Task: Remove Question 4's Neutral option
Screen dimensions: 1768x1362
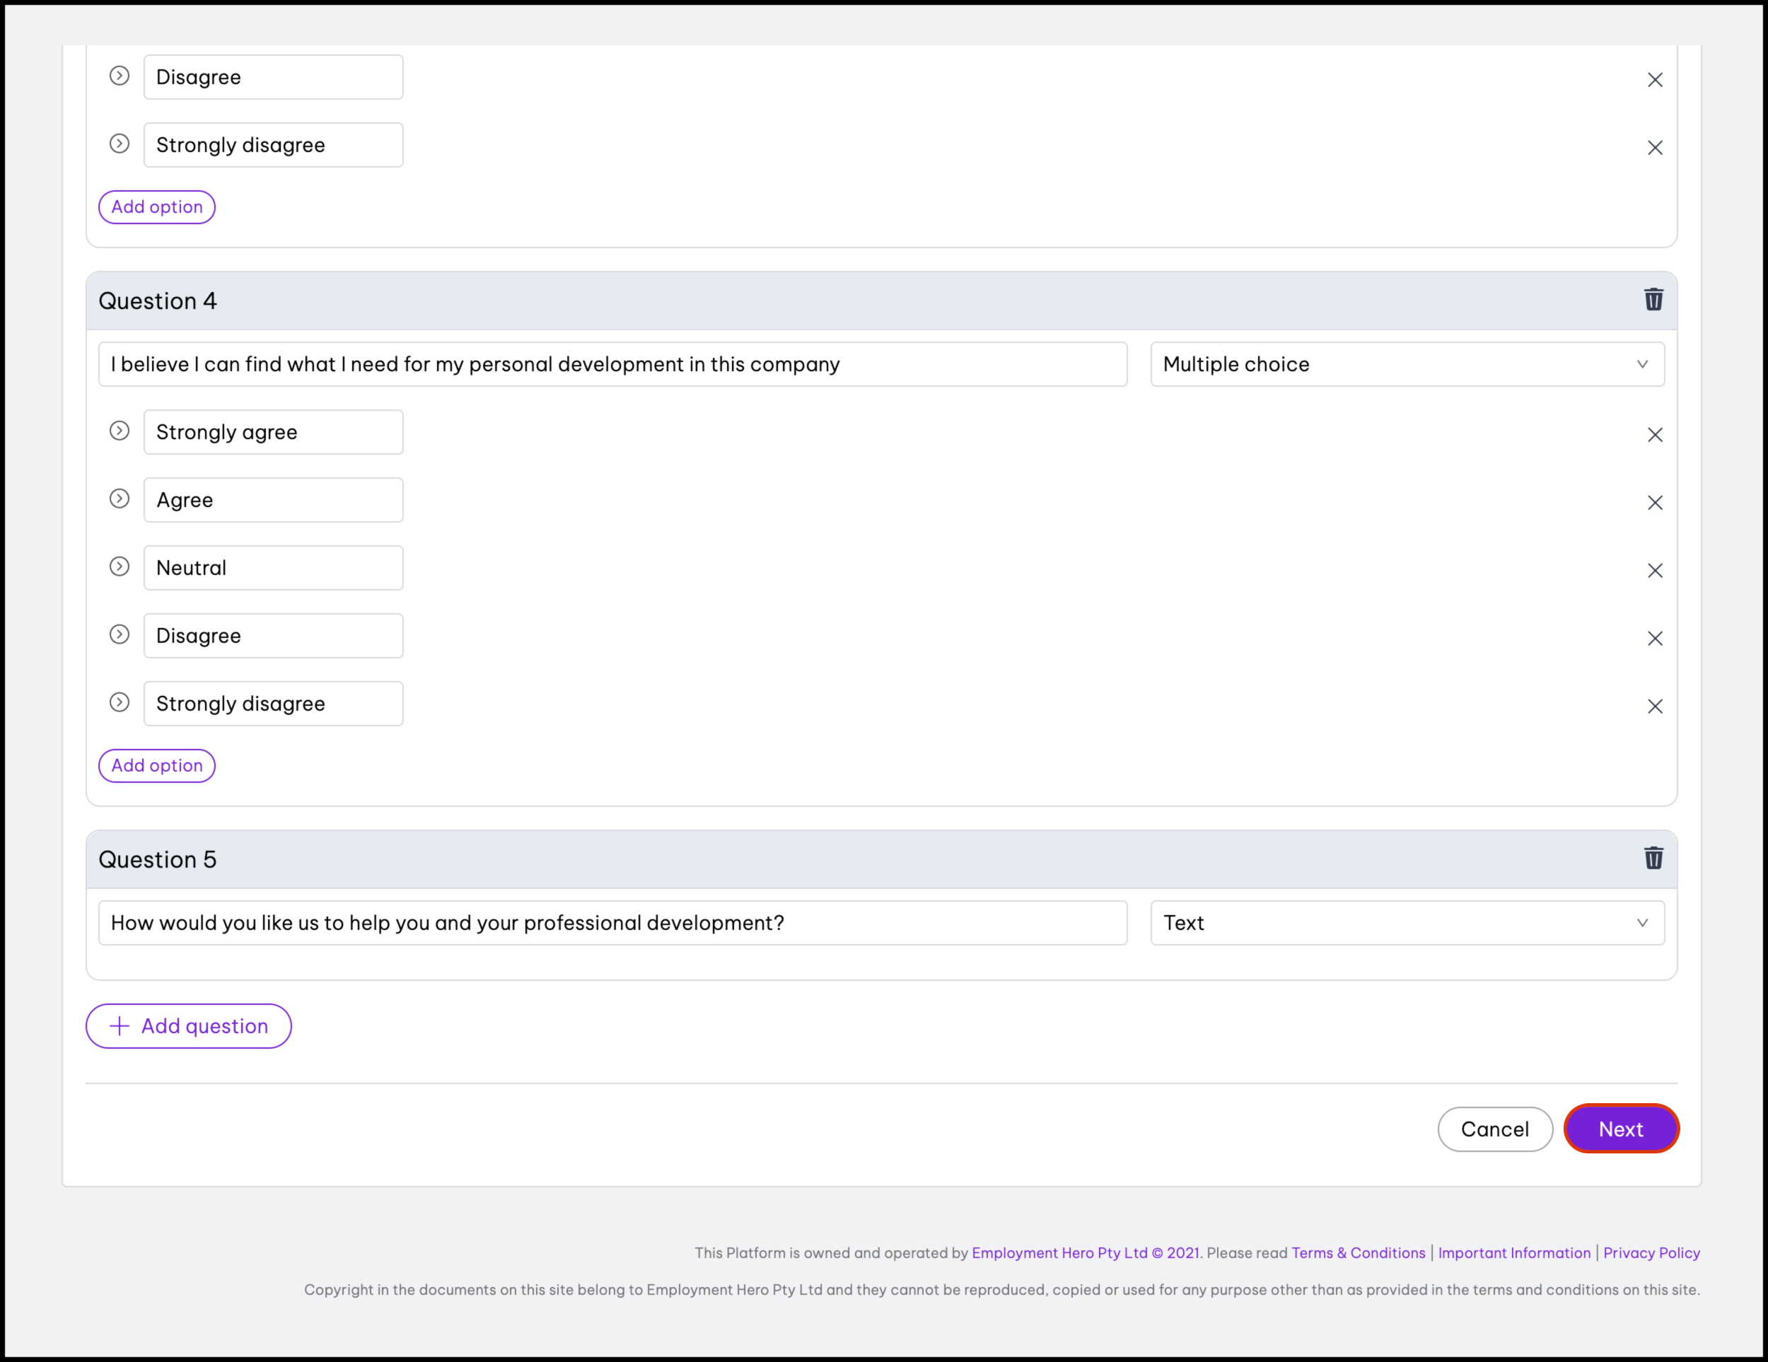Action: pos(1655,571)
